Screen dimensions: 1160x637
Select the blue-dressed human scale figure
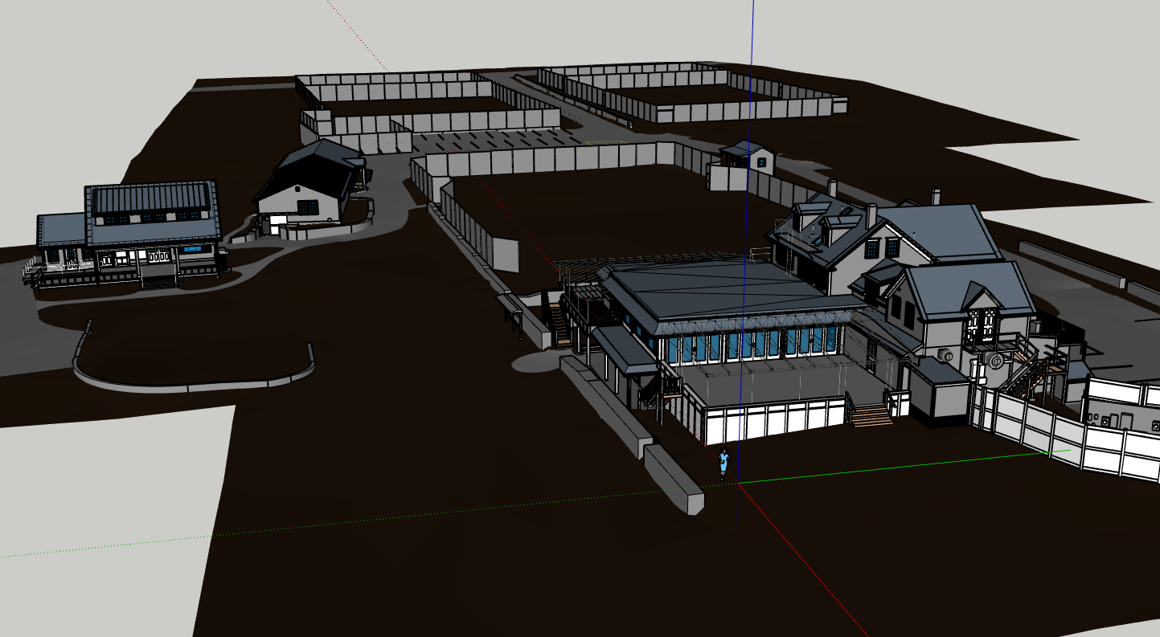[x=723, y=461]
